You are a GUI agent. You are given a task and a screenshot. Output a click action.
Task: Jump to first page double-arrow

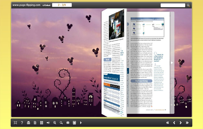point(168,123)
